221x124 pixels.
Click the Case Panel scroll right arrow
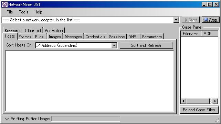point(215,101)
